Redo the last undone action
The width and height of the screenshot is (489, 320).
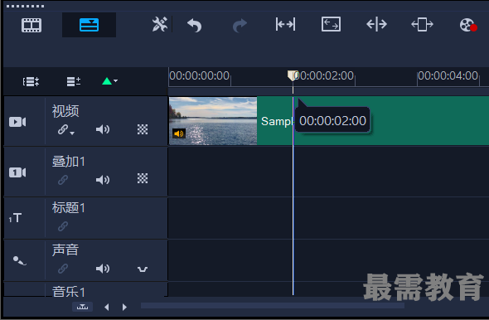point(240,25)
